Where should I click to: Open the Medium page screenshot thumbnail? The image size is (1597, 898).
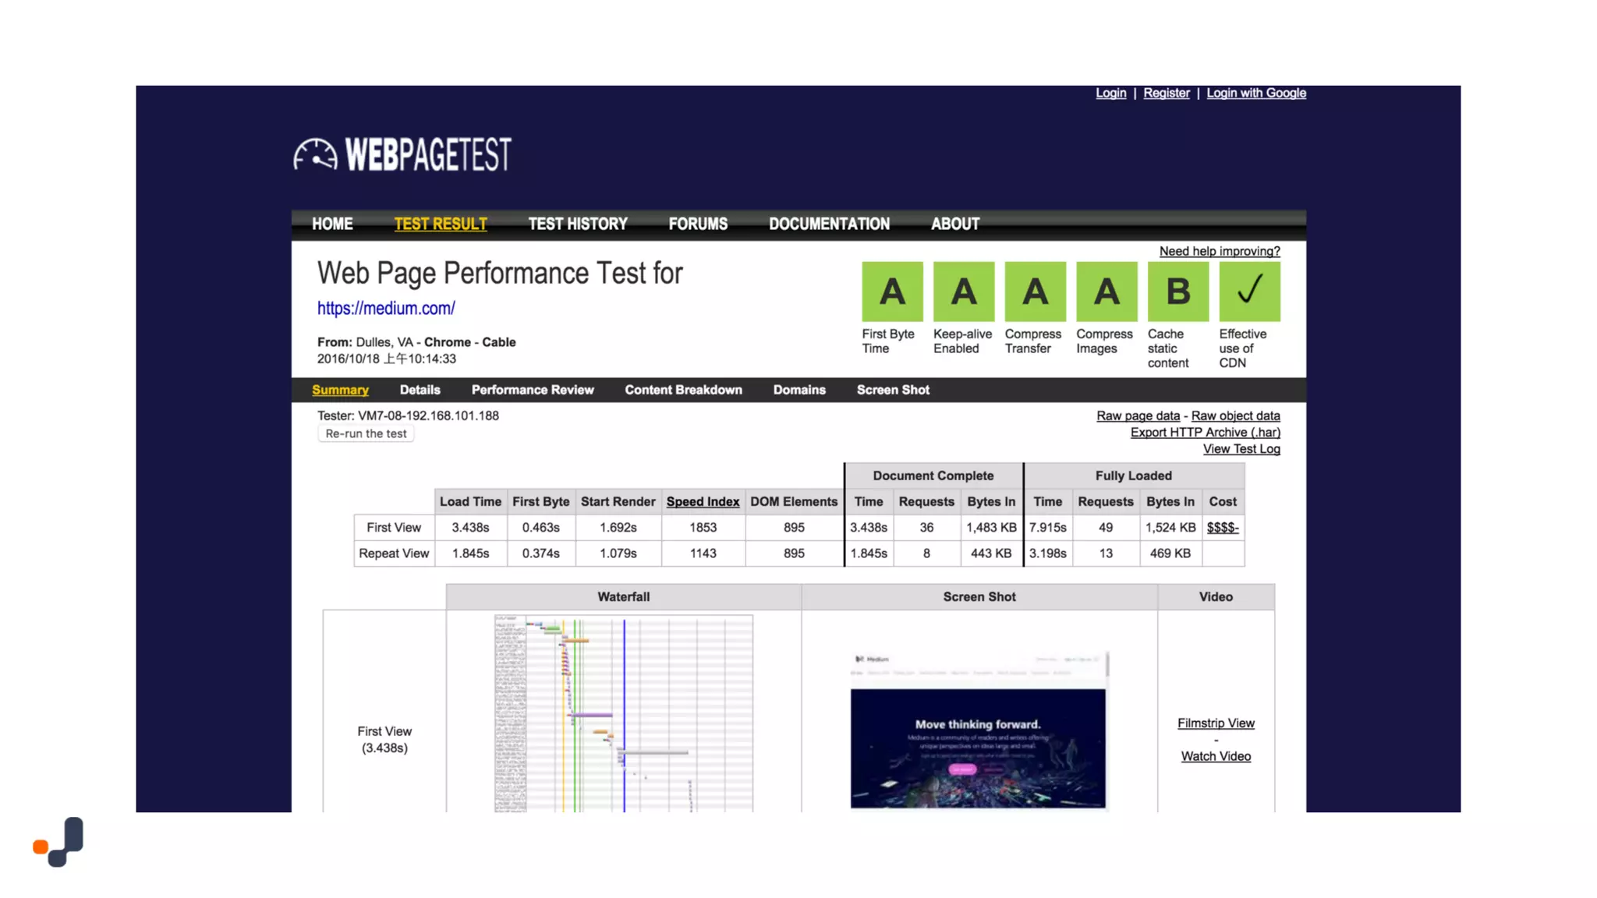(979, 729)
